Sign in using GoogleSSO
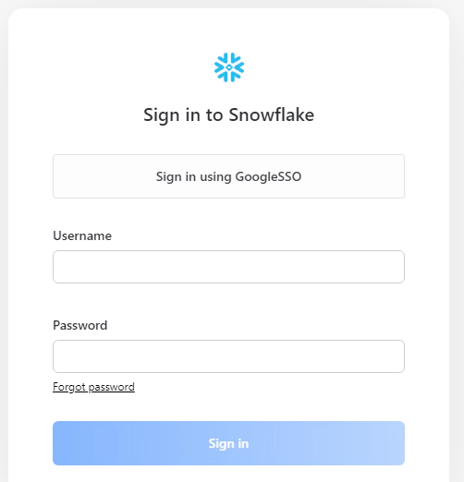 tap(228, 176)
